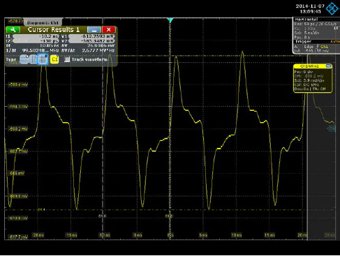Edit the V1 cursor voltage field

click(91, 36)
